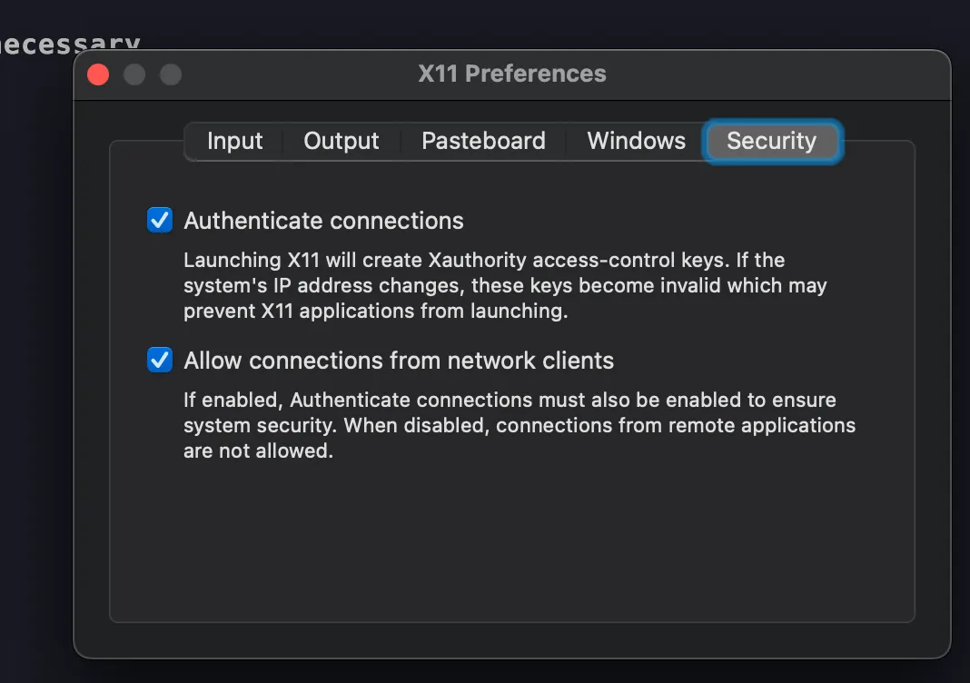The width and height of the screenshot is (970, 683).
Task: Click the active Security tab
Action: click(x=771, y=141)
